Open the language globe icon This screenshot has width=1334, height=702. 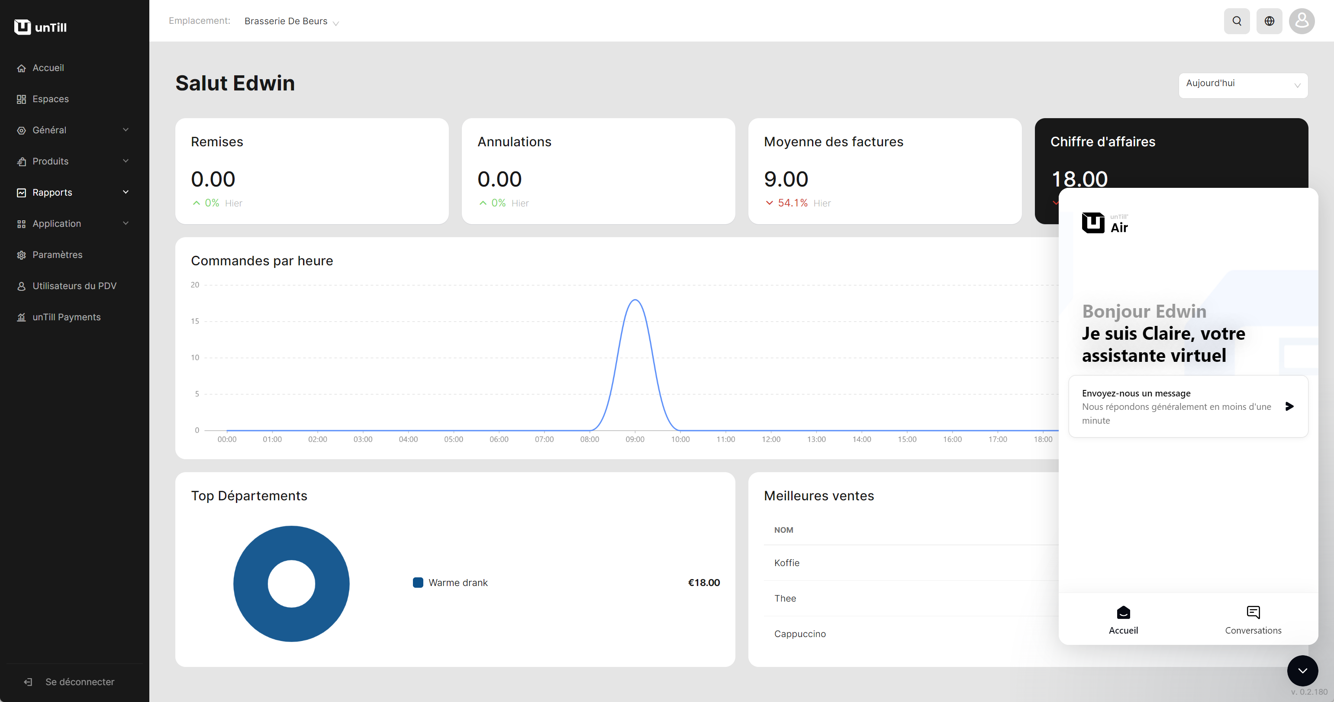[1269, 21]
